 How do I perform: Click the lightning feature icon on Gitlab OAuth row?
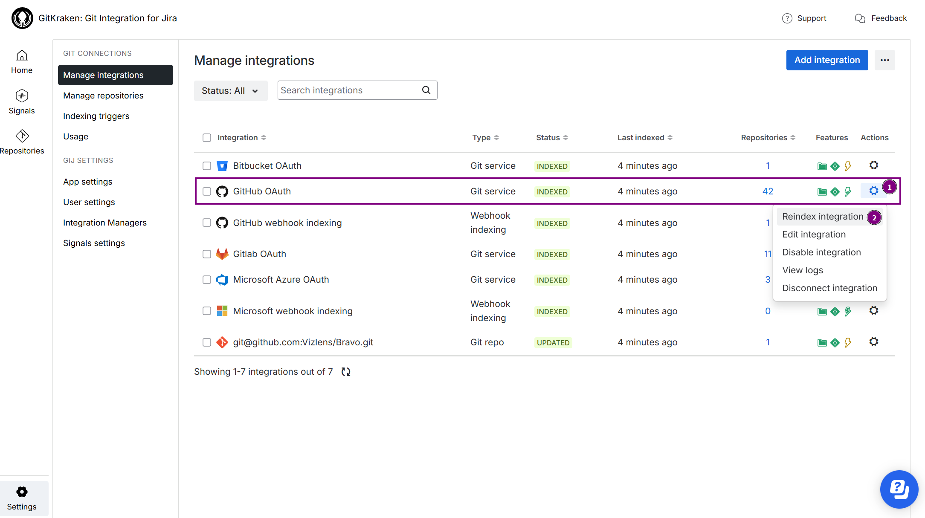pyautogui.click(x=848, y=254)
